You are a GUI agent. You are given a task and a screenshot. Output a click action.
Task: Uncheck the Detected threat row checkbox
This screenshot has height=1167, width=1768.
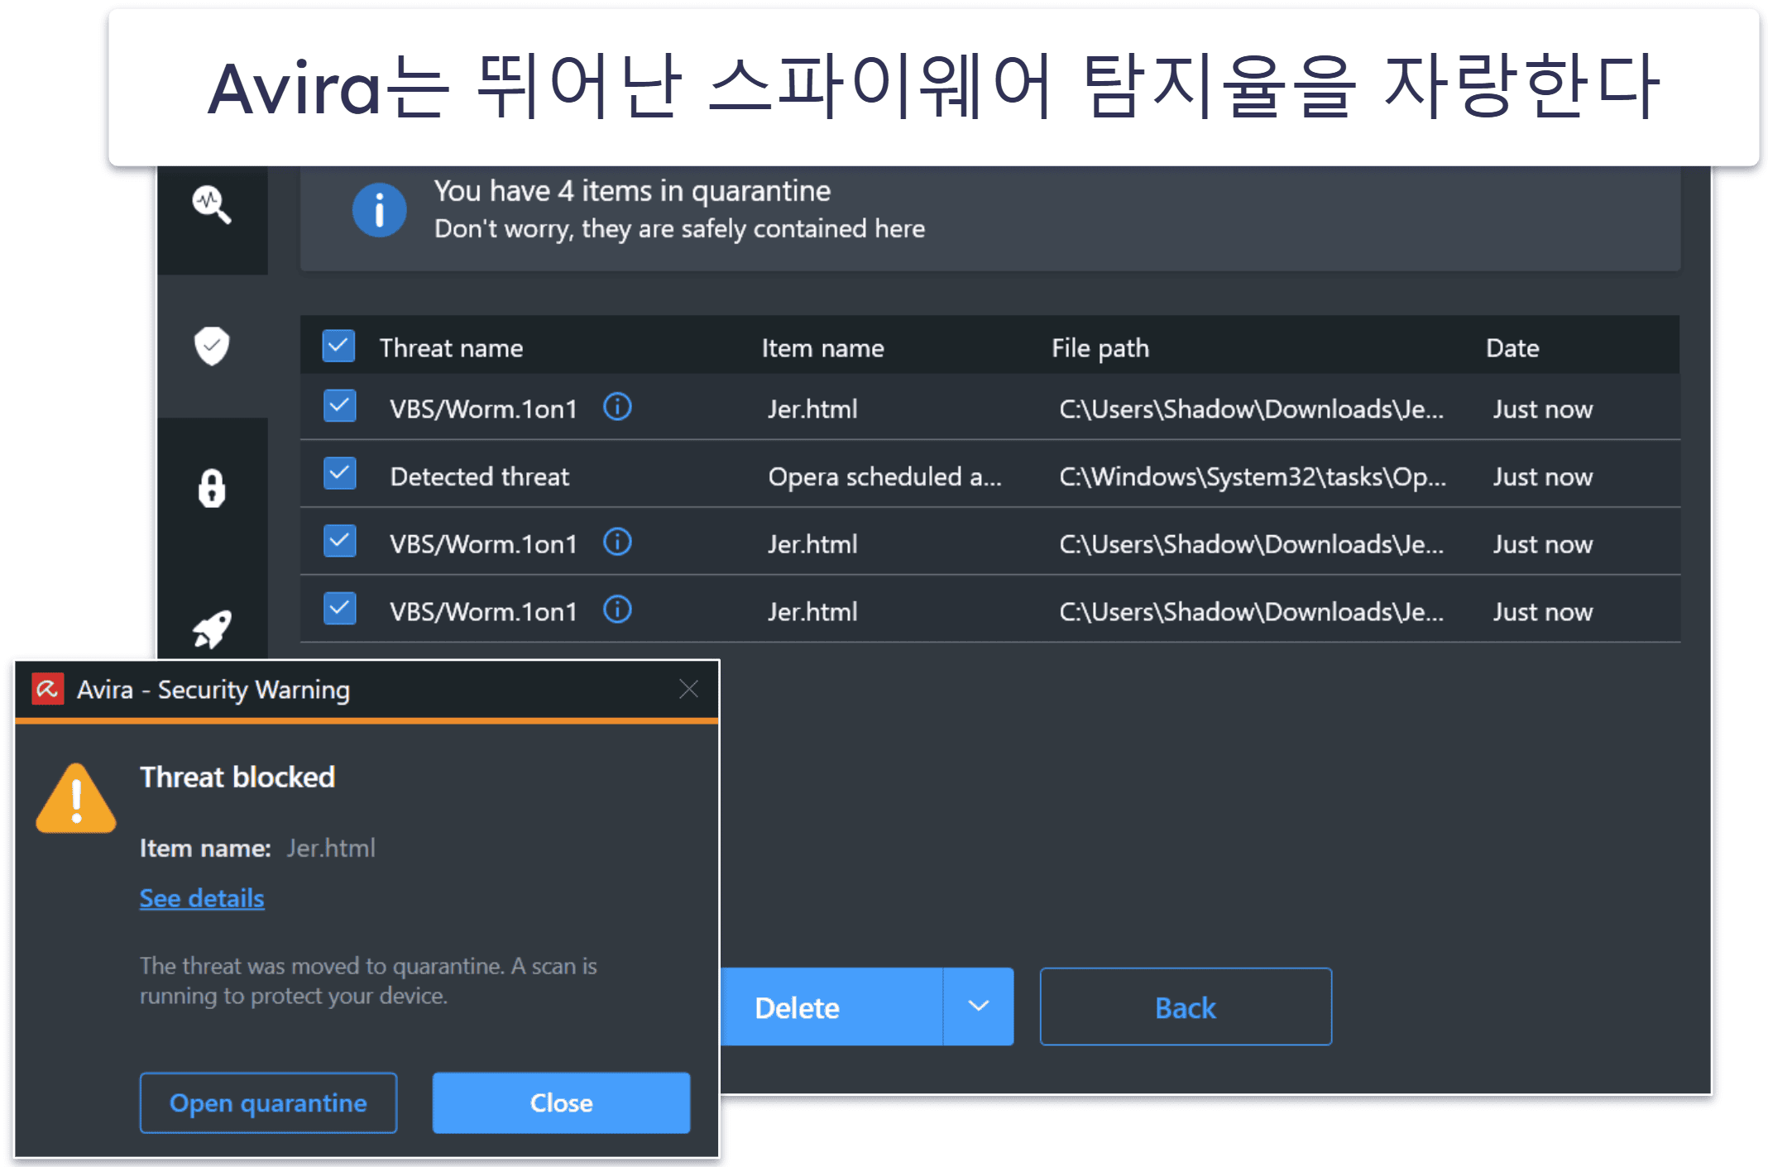[339, 474]
